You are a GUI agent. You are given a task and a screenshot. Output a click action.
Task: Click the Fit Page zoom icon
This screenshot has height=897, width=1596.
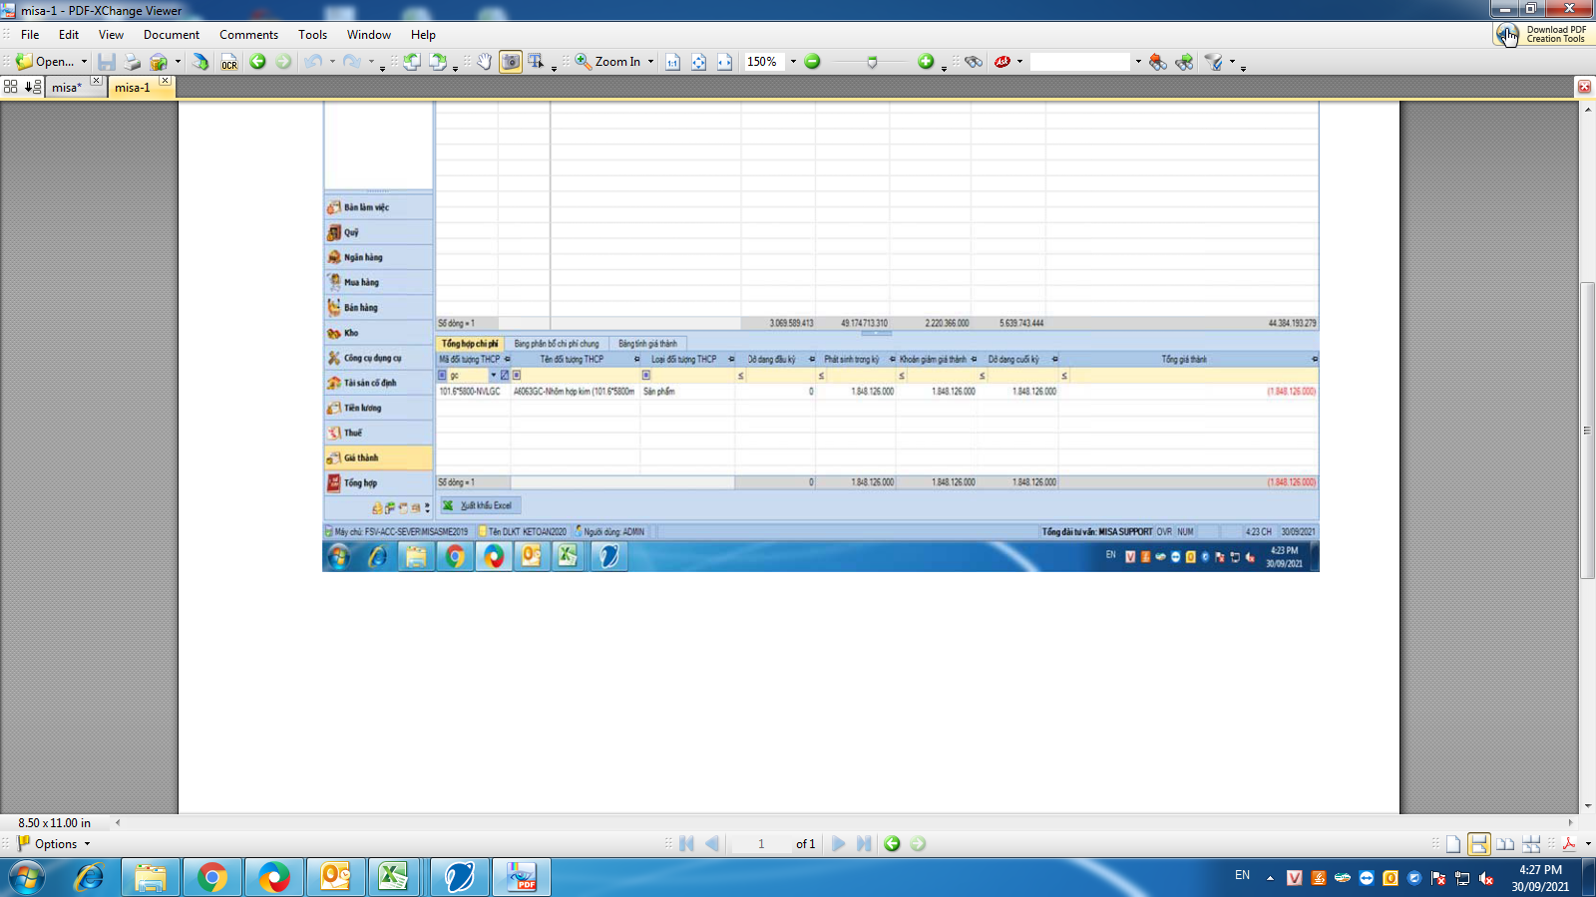point(698,62)
